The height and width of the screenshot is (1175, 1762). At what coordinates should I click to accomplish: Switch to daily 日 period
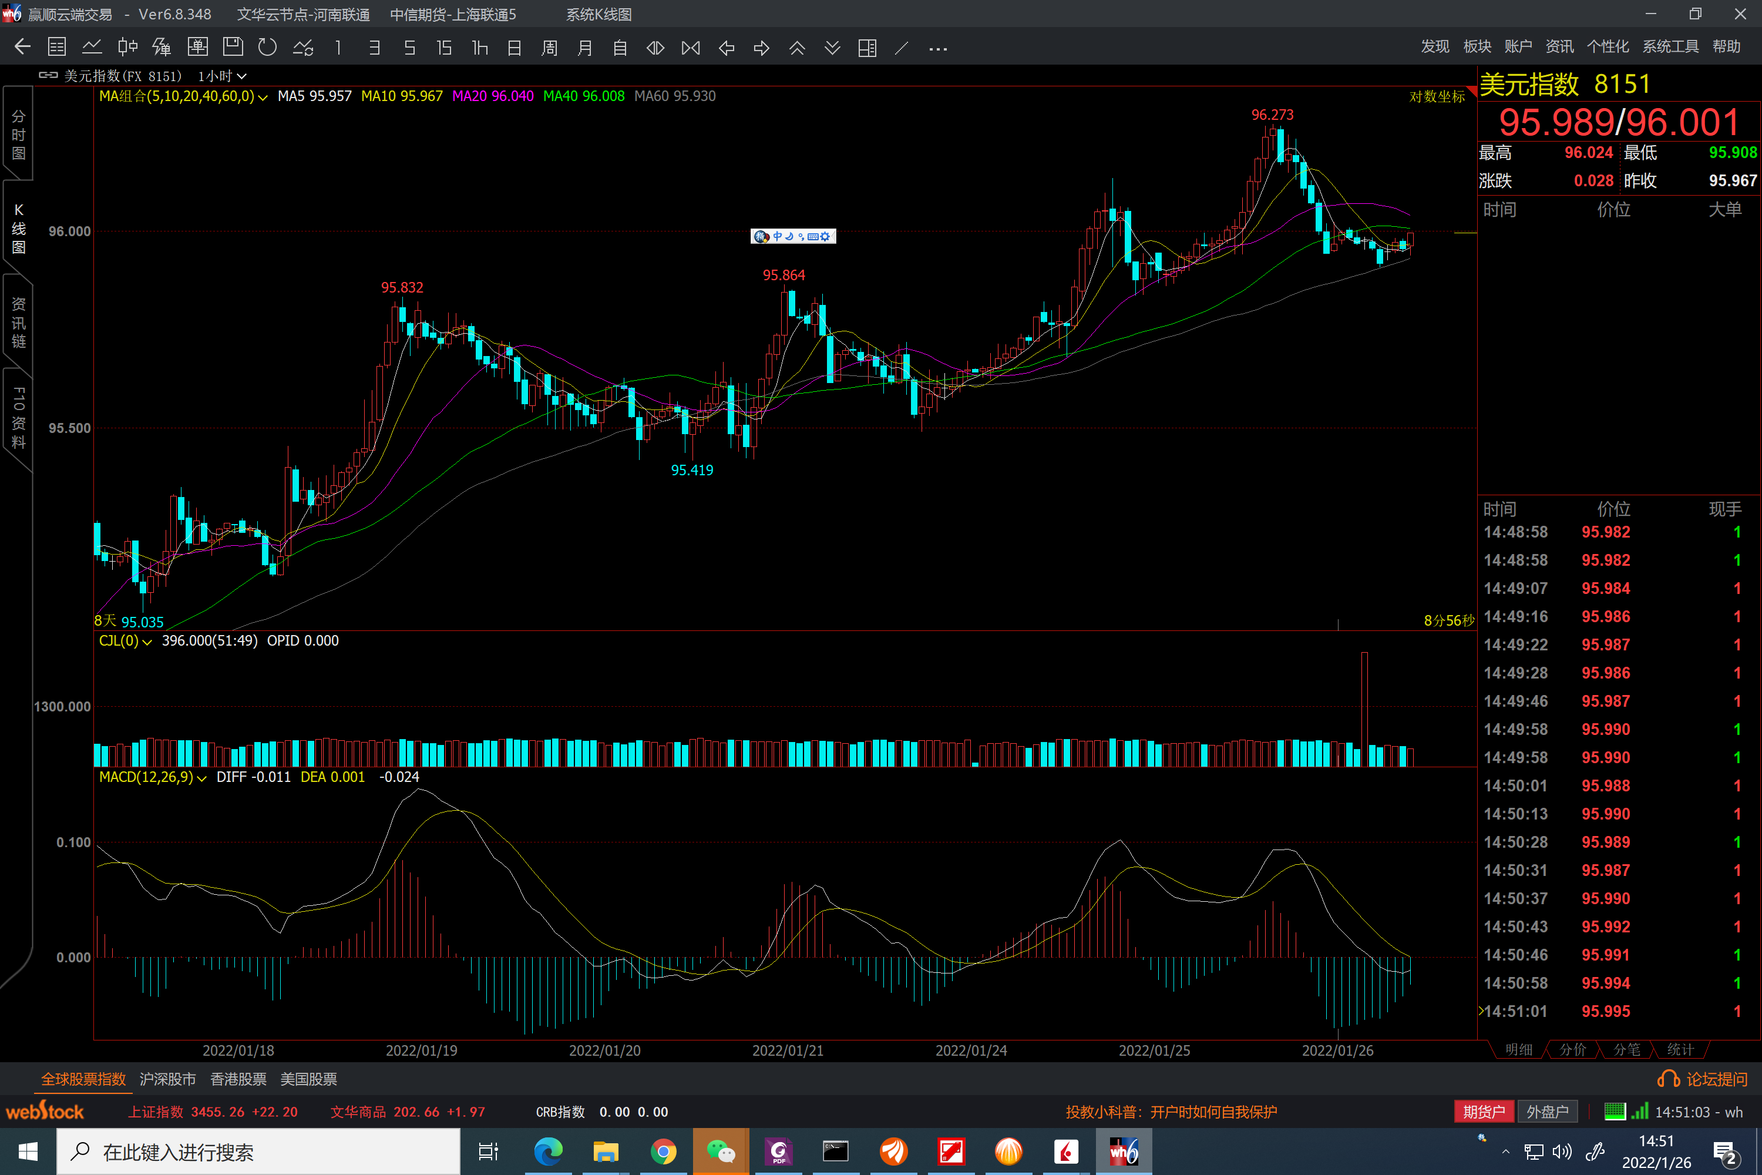pyautogui.click(x=514, y=47)
